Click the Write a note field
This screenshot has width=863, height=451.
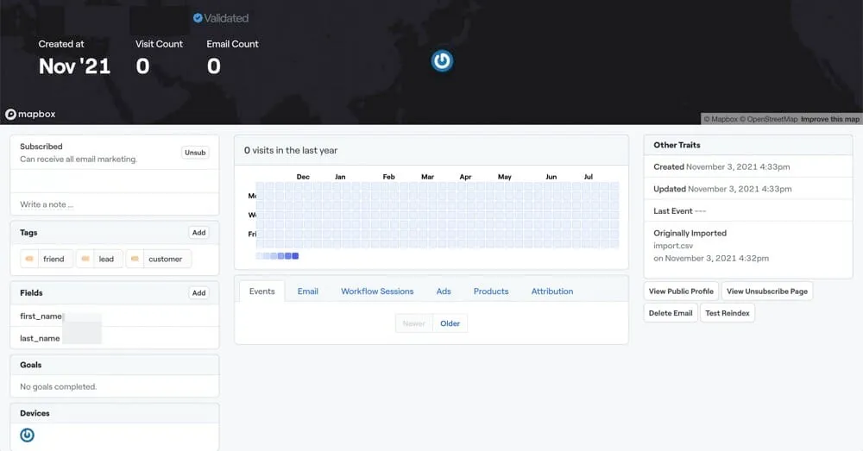coord(114,204)
